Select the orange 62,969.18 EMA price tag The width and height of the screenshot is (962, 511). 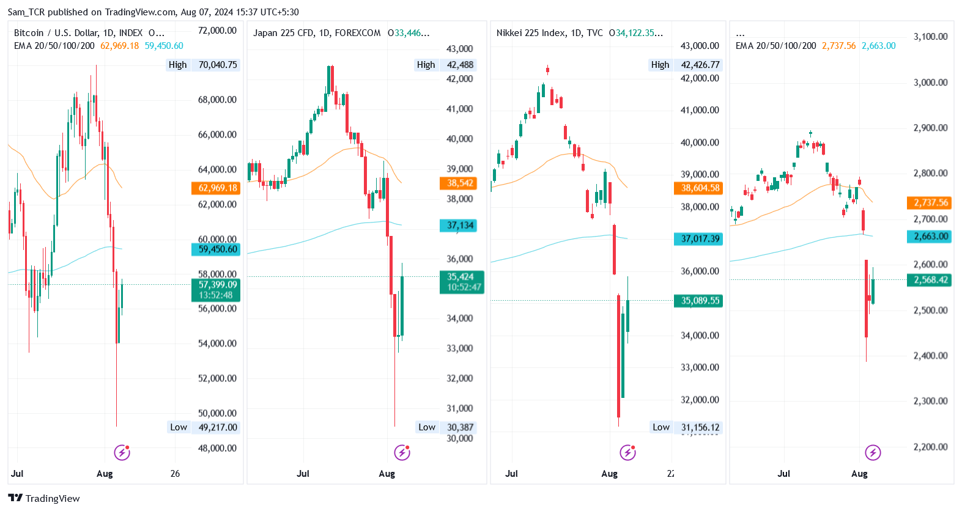[217, 188]
